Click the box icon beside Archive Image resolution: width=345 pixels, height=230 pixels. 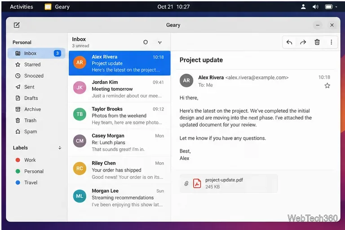pyautogui.click(x=18, y=109)
